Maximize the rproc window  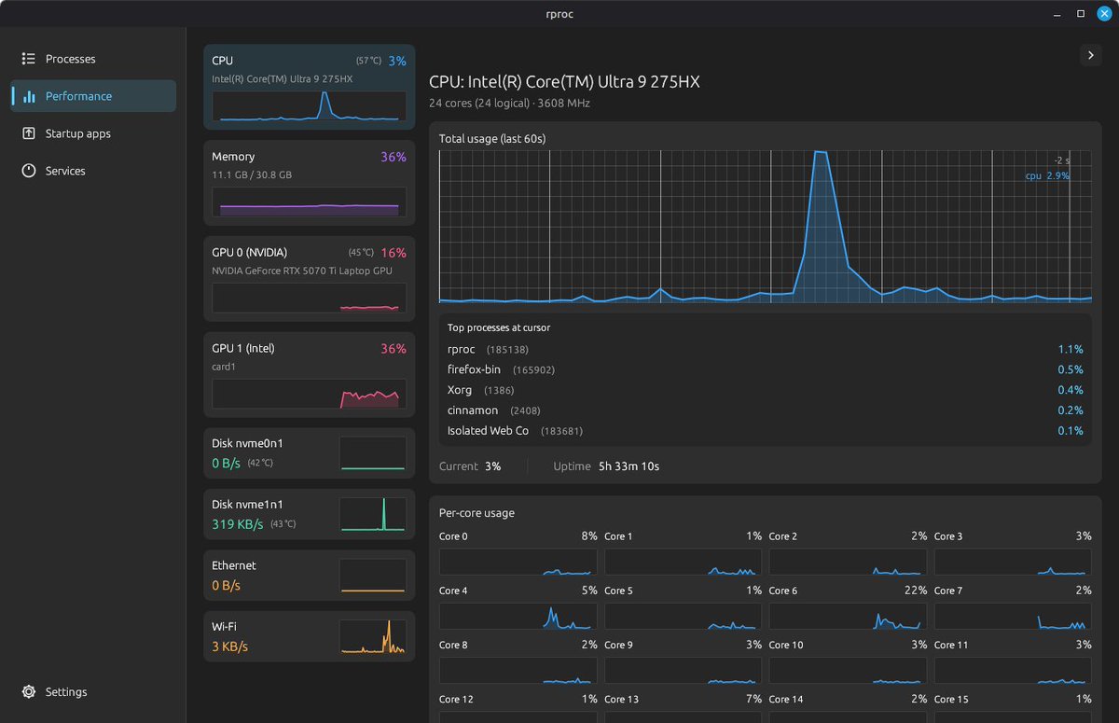click(x=1081, y=14)
